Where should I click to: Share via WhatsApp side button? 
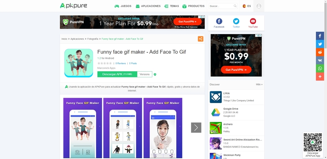320,68
